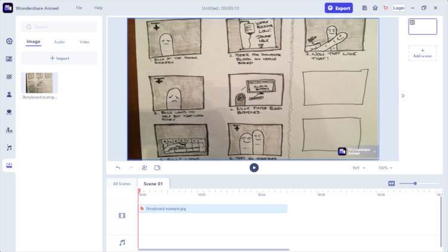Open the characters person sidebar icon
Image resolution: width=448 pixels, height=252 pixels.
pos(9,94)
